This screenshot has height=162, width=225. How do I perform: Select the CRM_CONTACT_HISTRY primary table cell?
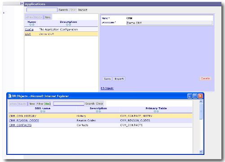tap(136, 116)
